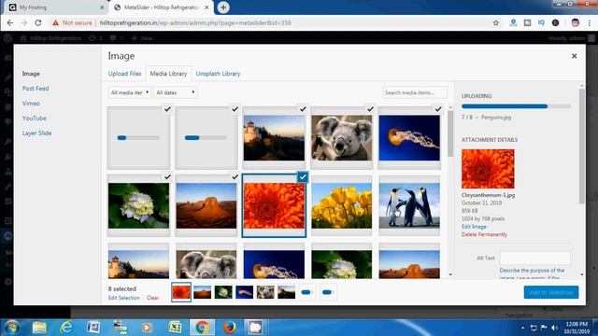Viewport: 598px width, 336px height.
Task: Open a new browser tab
Action: point(223,7)
